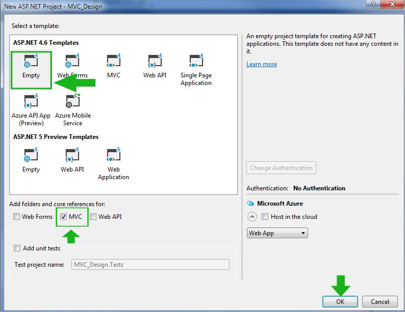
Task: Click the Cancel button
Action: tap(380, 301)
